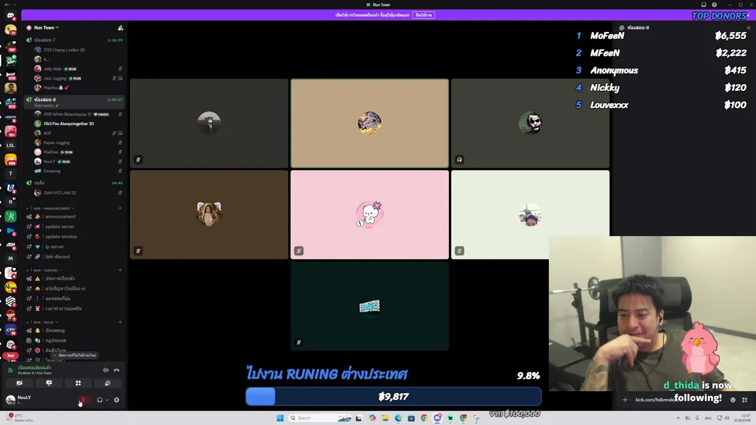Unmute the microphone in user panel
Image resolution: width=756 pixels, height=425 pixels.
[83, 400]
